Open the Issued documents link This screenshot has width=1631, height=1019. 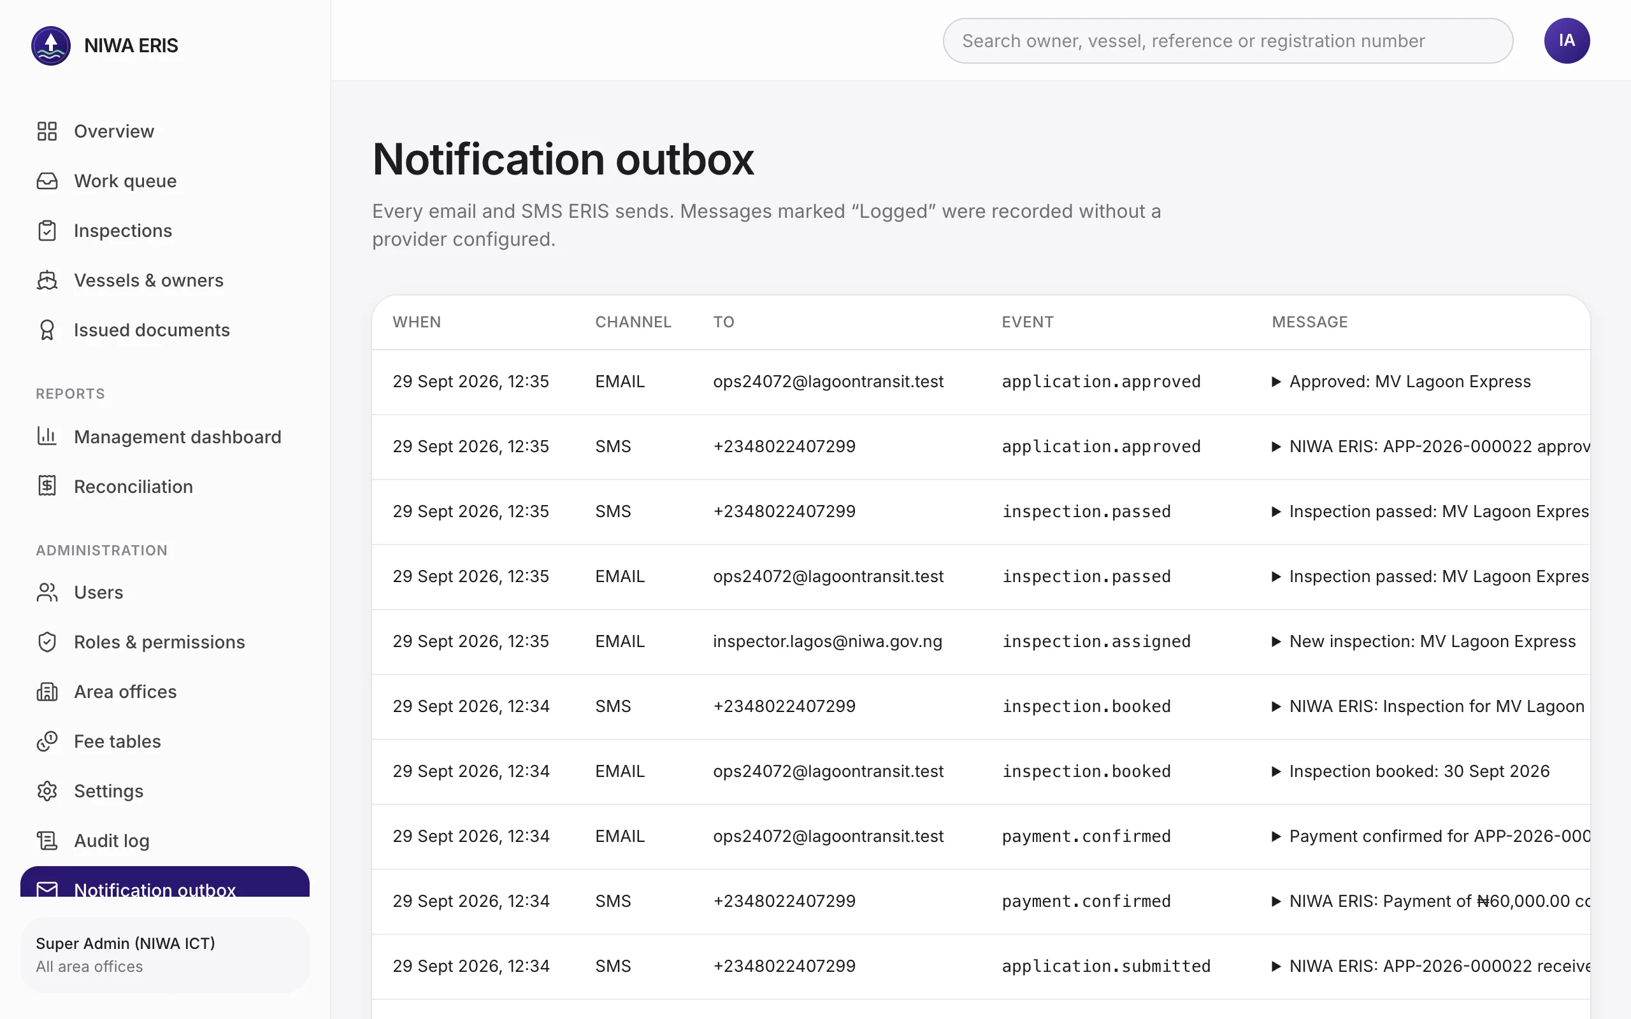(165, 329)
